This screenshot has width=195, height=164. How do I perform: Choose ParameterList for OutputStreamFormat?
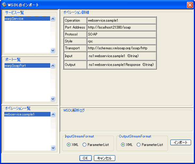pos(139,145)
